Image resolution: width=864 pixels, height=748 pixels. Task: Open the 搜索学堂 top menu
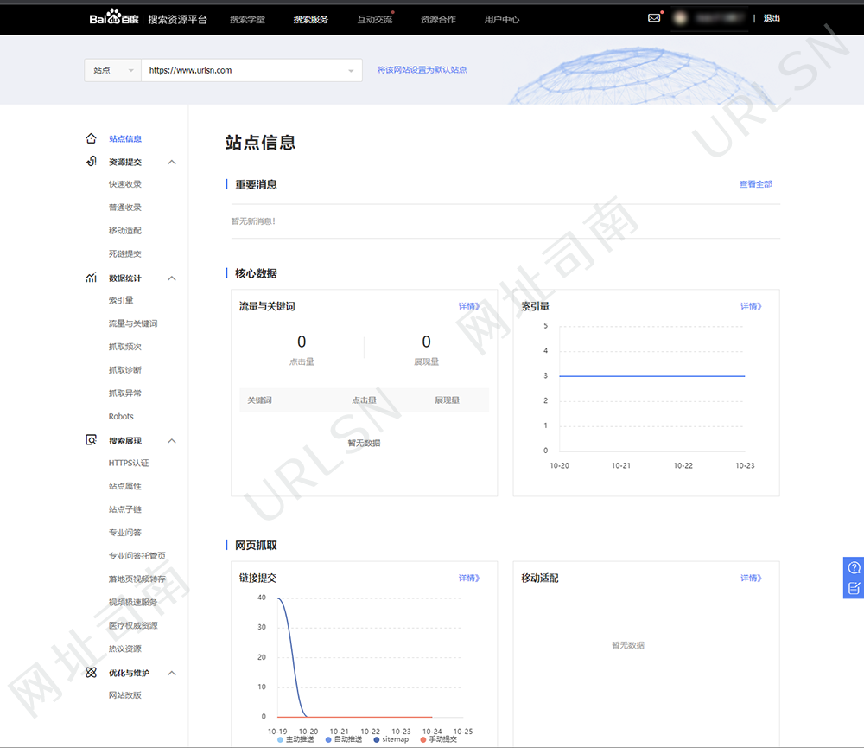pos(247,19)
